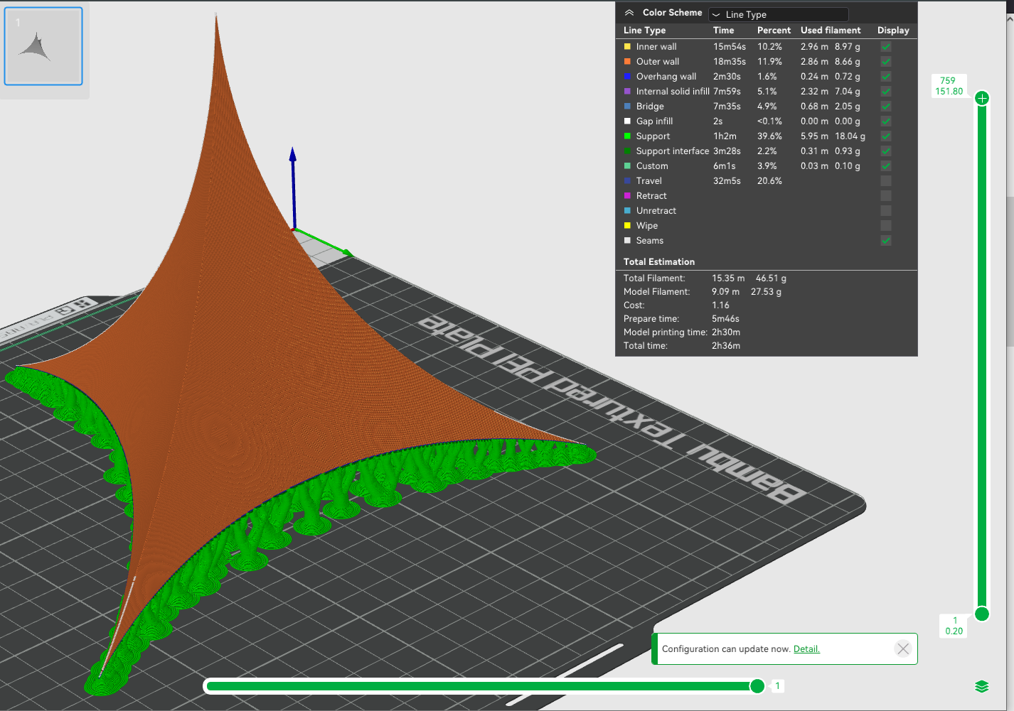The height and width of the screenshot is (711, 1014).
Task: Enable Wipe display checkbox
Action: click(x=886, y=226)
